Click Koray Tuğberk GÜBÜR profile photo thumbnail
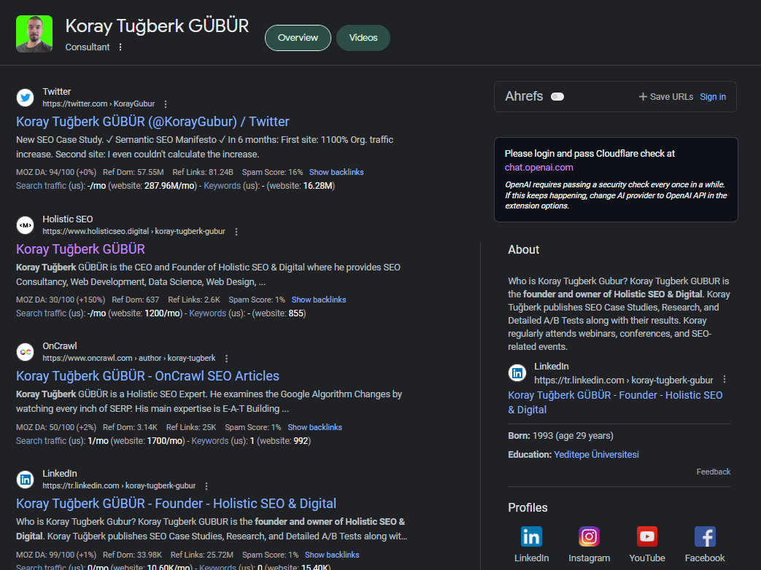The height and width of the screenshot is (570, 761). [34, 34]
